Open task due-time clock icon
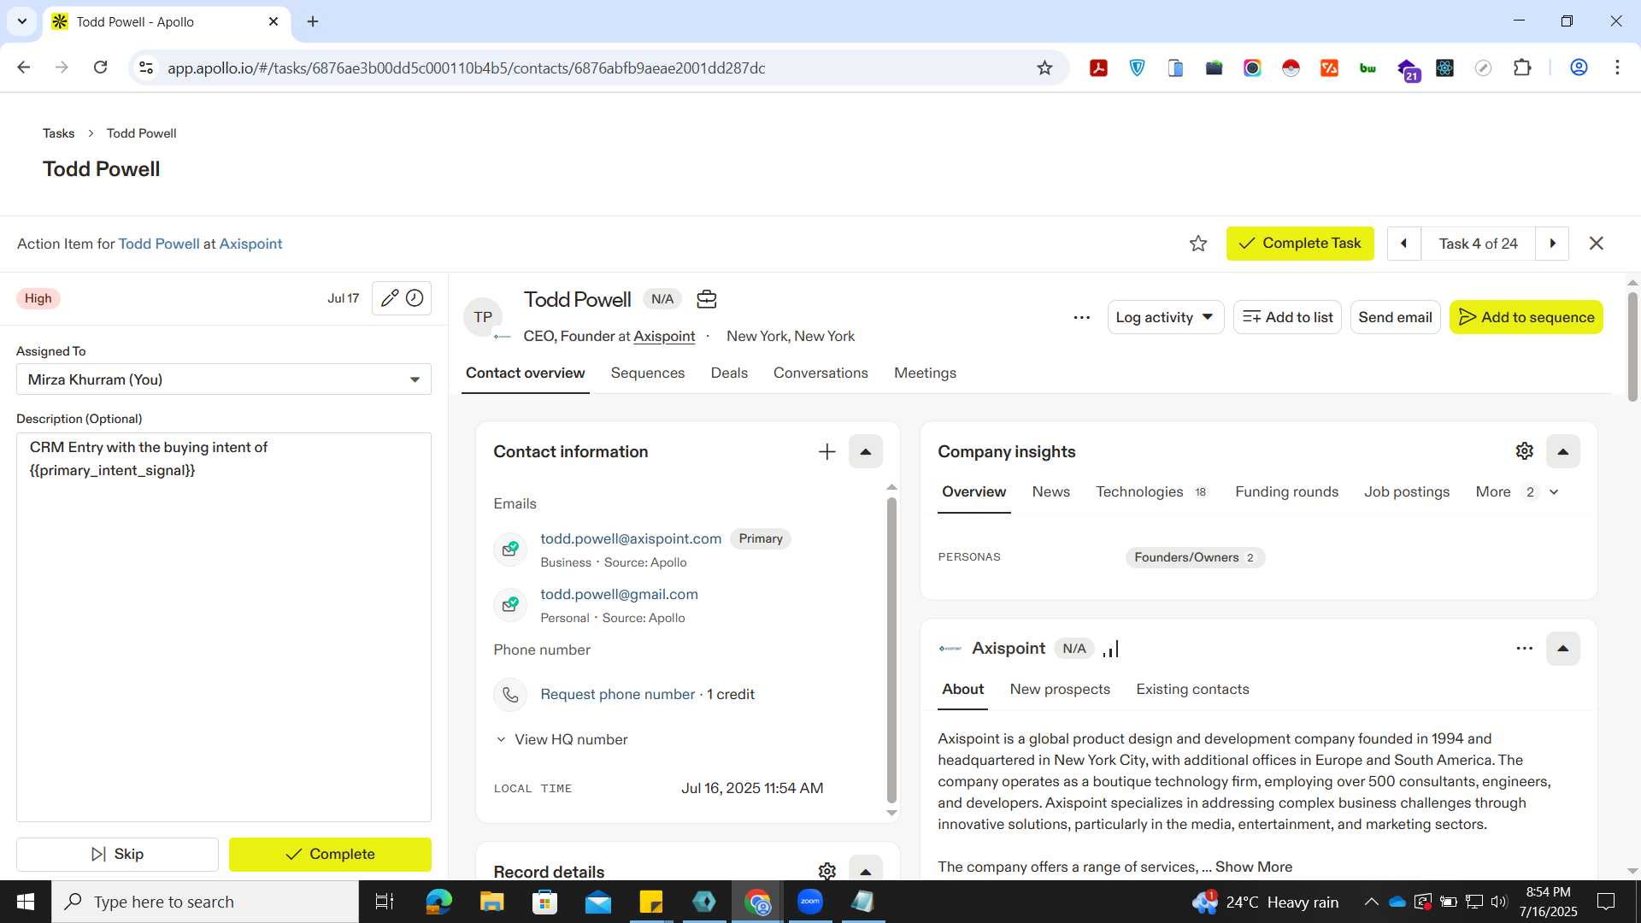This screenshot has width=1641, height=923. (x=415, y=298)
